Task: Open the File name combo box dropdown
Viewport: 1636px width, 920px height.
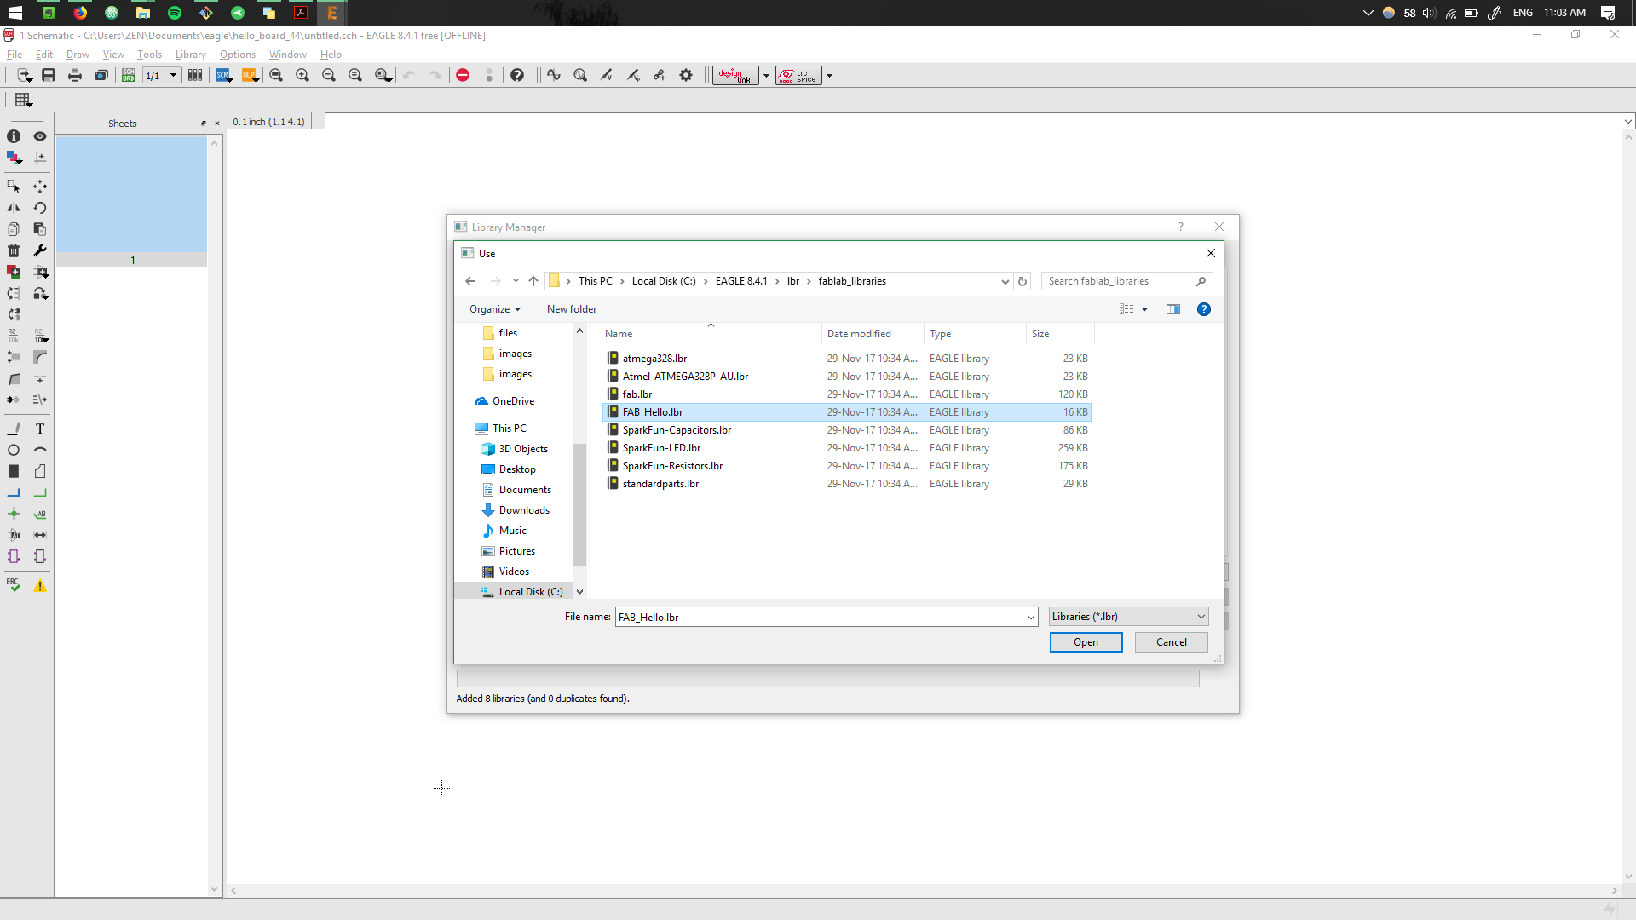Action: tap(1030, 617)
